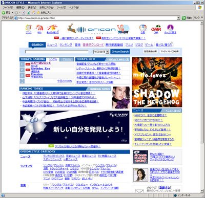The height and width of the screenshot is (198, 205).
Task: Click the Oricon Search button
Action: [x=120, y=52]
